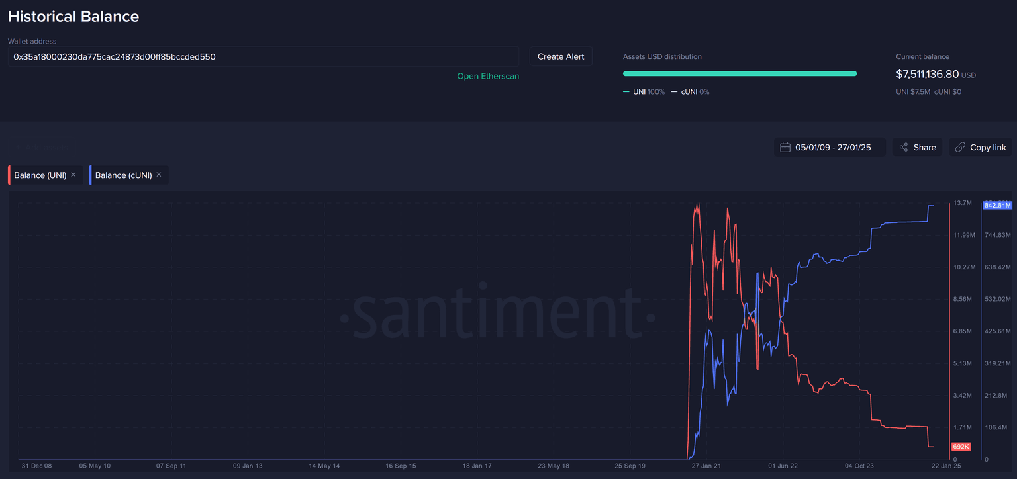This screenshot has height=479, width=1017.
Task: Toggle the Balance (cUNI) metric chip
Action: (123, 175)
